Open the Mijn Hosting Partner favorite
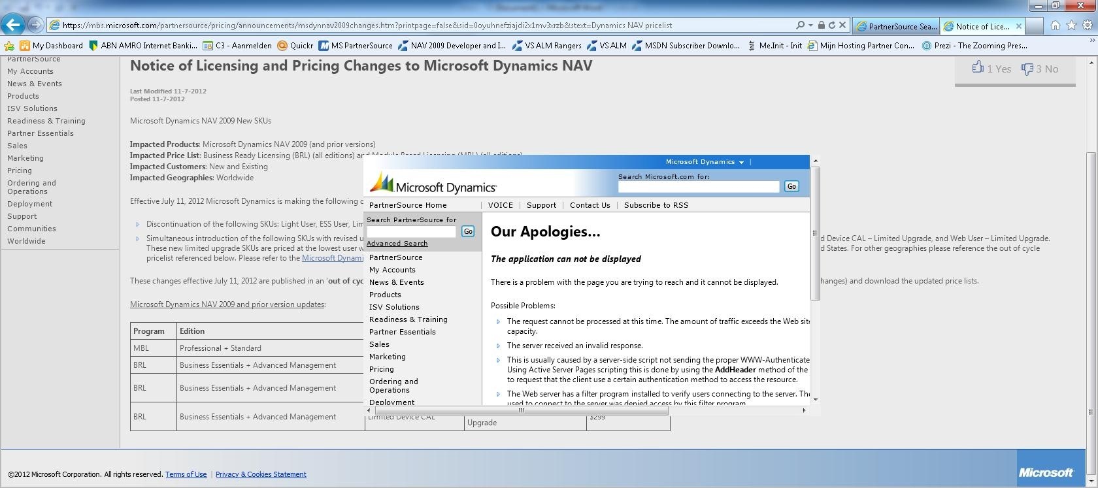The height and width of the screenshot is (488, 1098). tap(861, 46)
